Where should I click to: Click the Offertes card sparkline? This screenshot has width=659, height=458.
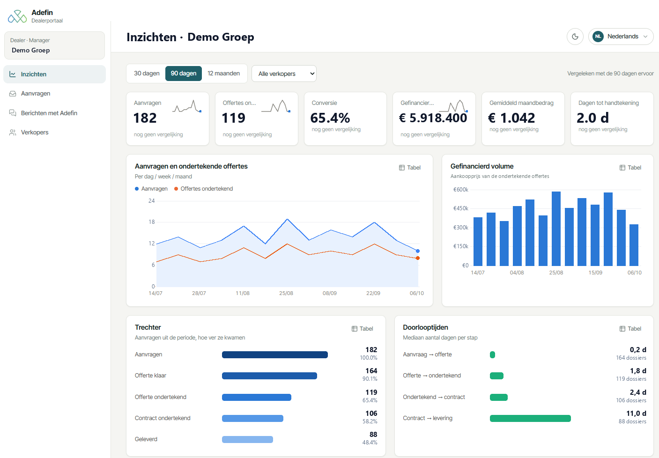276,106
